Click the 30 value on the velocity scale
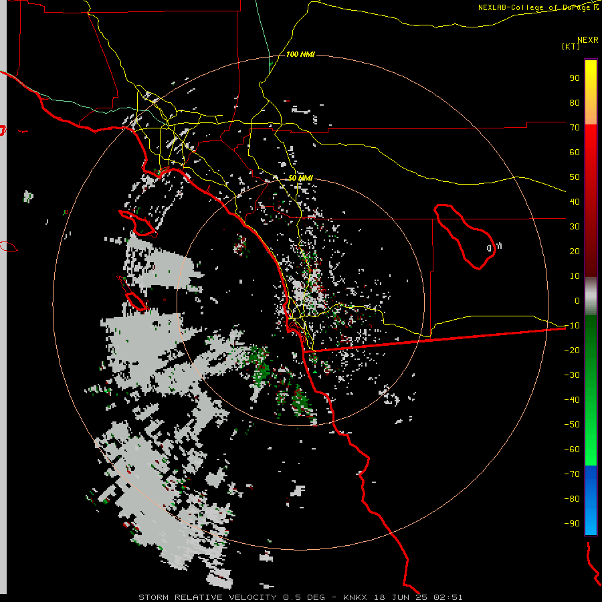This screenshot has width=602, height=602. [x=575, y=227]
